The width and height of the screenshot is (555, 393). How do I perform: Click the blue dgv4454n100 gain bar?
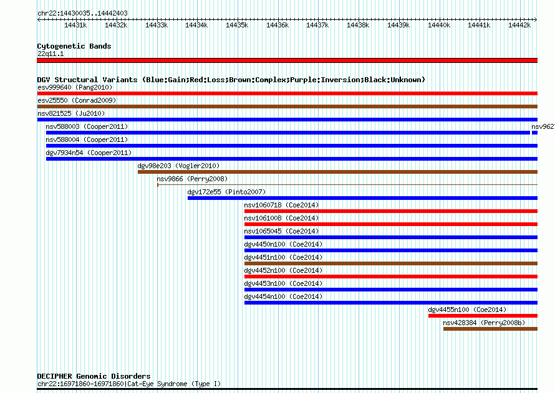[x=391, y=303]
